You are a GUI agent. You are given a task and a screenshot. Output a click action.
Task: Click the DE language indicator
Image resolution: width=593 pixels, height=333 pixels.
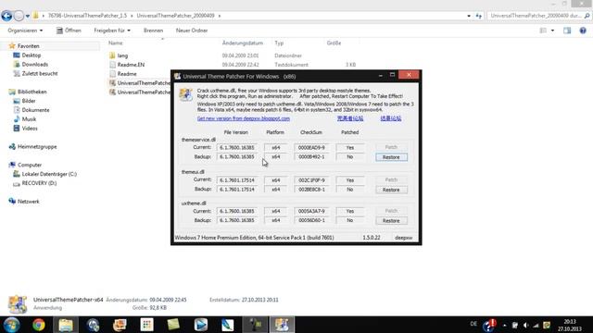pyautogui.click(x=473, y=324)
